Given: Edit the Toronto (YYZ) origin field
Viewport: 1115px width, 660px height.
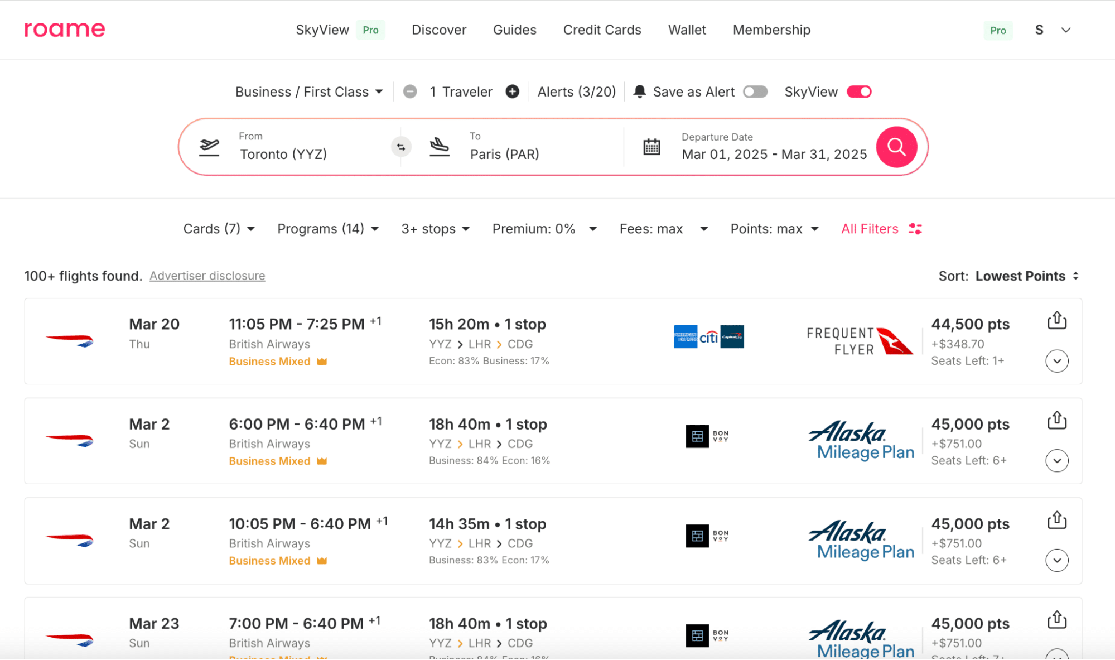Looking at the screenshot, I should point(283,154).
